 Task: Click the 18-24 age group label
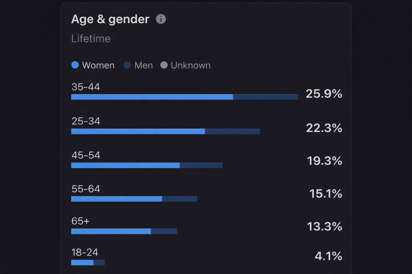(85, 252)
